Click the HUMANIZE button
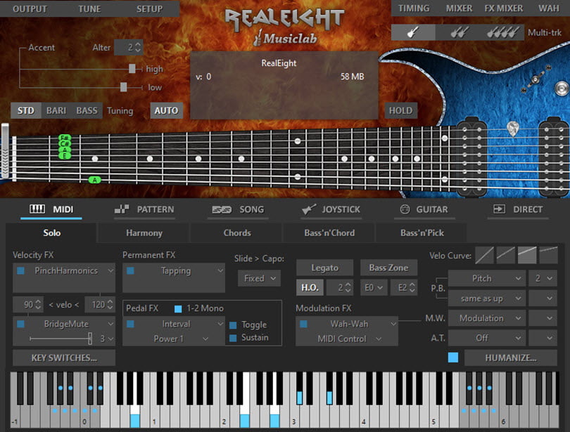Image resolution: width=570 pixels, height=432 pixels. [x=511, y=358]
